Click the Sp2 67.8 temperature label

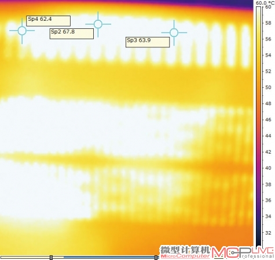(x=72, y=34)
